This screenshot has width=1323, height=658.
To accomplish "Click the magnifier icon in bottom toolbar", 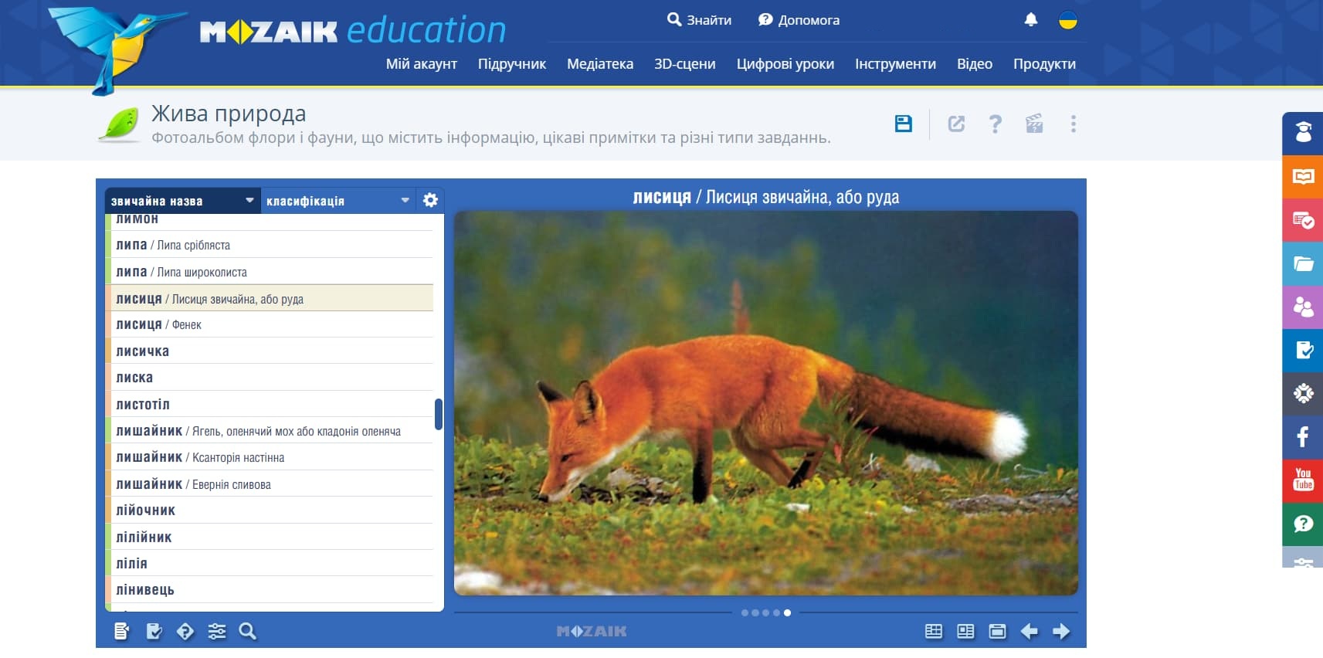I will (x=248, y=631).
